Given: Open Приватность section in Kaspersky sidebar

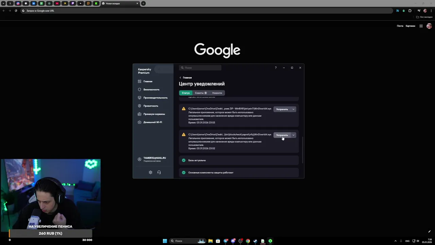Looking at the screenshot, I should [x=148, y=106].
